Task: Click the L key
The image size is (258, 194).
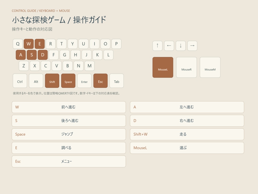Action: coord(108,55)
